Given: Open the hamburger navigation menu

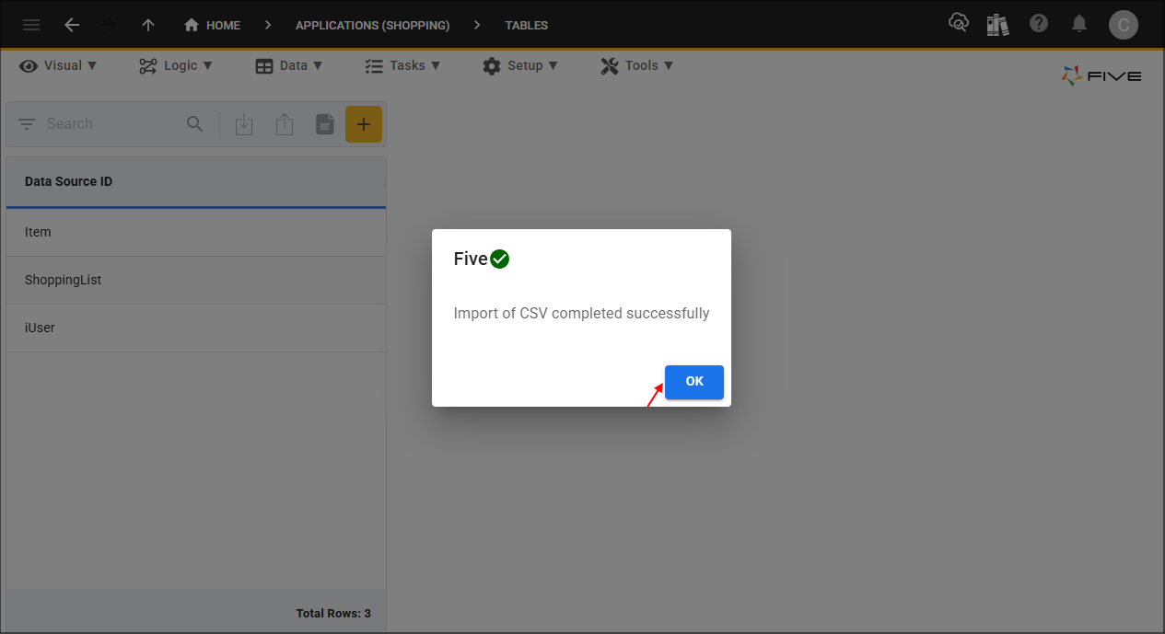Looking at the screenshot, I should [31, 25].
